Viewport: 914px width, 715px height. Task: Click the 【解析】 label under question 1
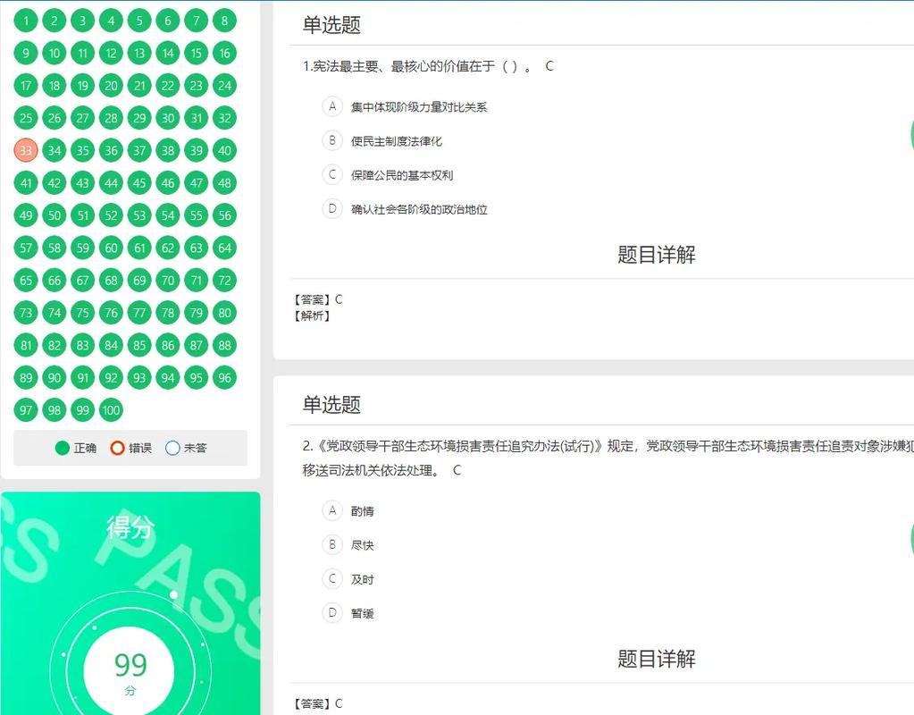(313, 316)
